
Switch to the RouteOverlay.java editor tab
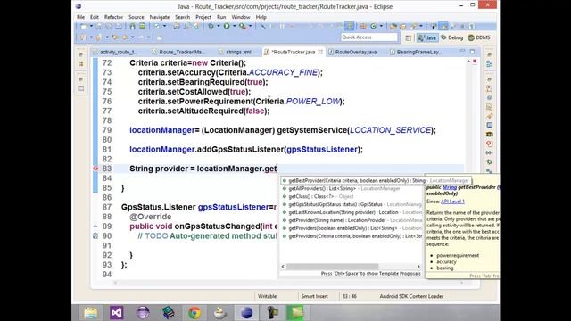click(352, 52)
